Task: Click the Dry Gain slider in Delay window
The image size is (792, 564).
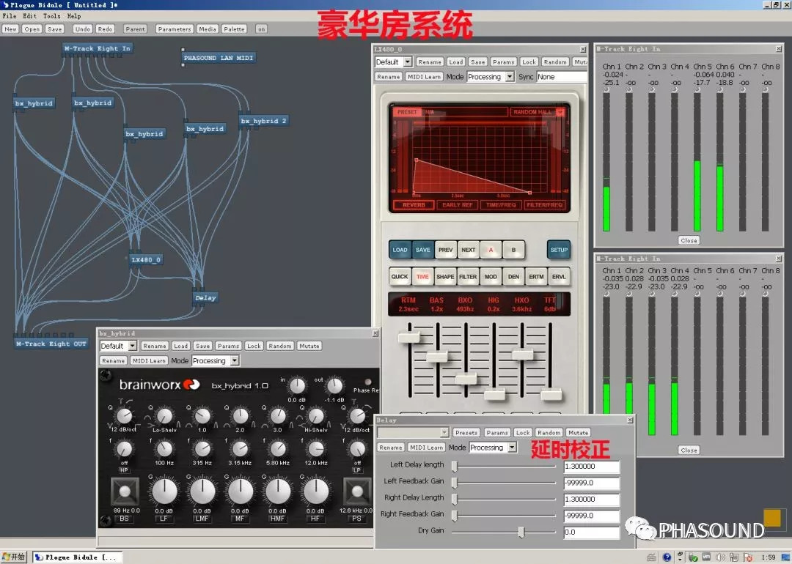Action: pos(521,532)
